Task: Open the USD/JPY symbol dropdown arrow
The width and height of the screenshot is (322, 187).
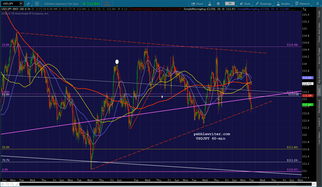Action: pos(21,3)
